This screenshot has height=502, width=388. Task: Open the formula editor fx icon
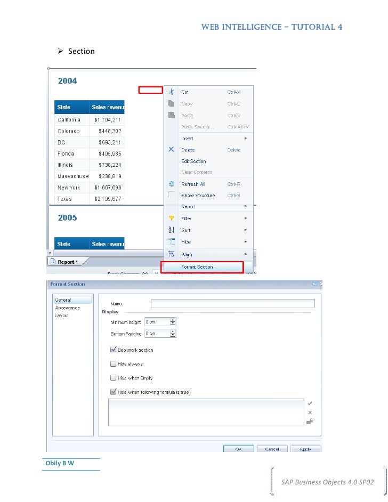click(x=310, y=422)
